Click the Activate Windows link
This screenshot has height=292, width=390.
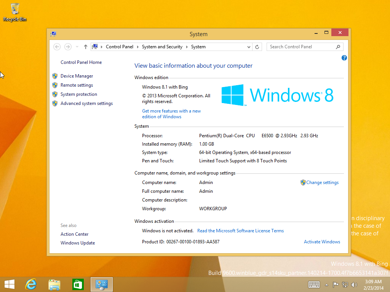[322, 241]
